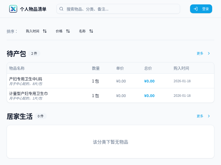
Task: Click the app logo icon
Action: coord(13,9)
